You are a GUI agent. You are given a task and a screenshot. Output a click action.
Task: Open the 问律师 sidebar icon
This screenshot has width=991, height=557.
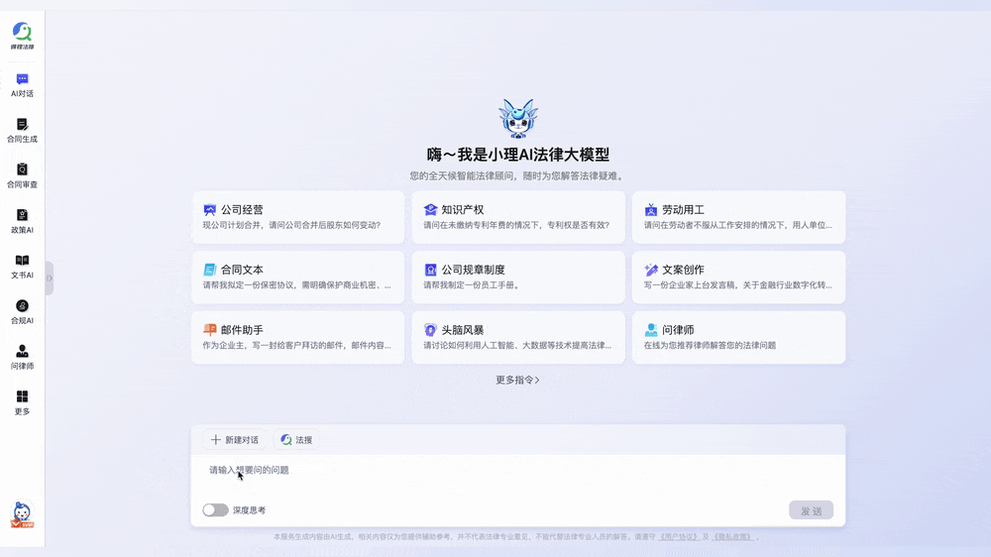22,358
